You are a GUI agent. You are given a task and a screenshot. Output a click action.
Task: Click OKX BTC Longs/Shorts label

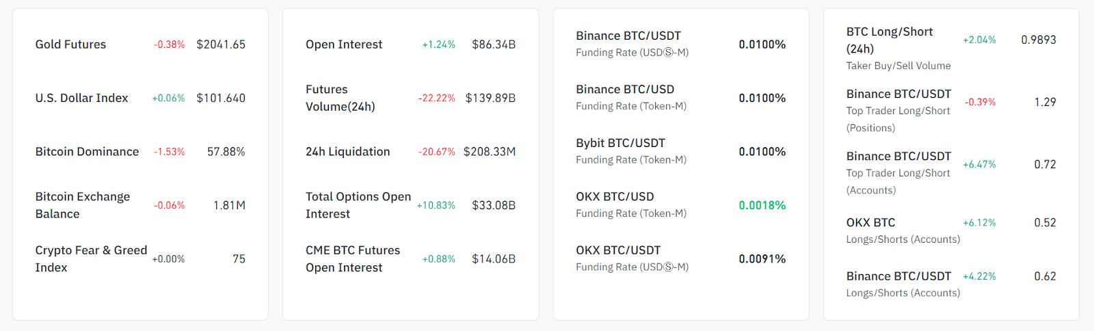tap(870, 223)
